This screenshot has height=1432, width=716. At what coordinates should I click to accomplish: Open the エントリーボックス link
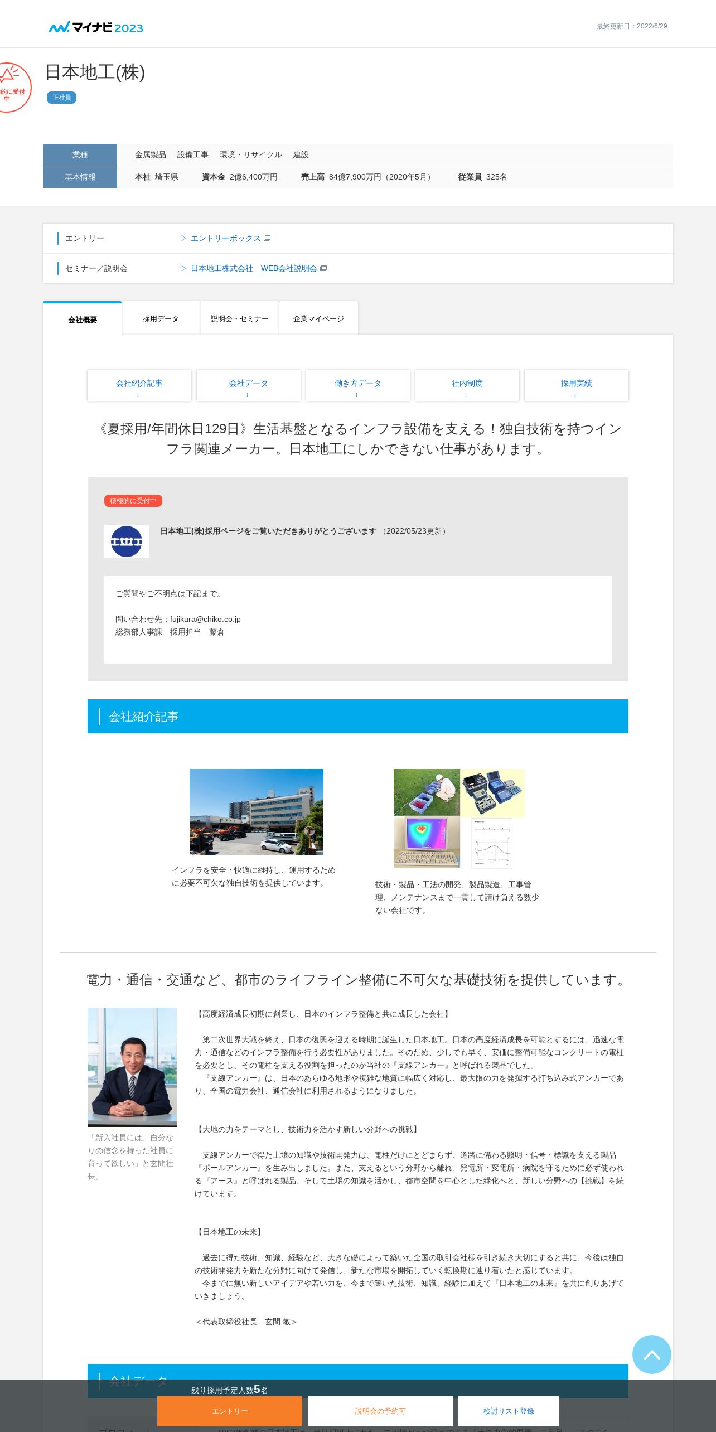pyautogui.click(x=225, y=238)
